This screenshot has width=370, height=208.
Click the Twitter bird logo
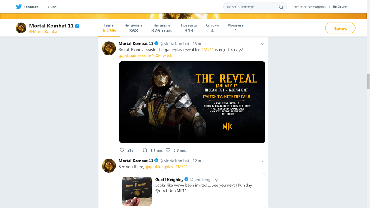[x=19, y=7]
